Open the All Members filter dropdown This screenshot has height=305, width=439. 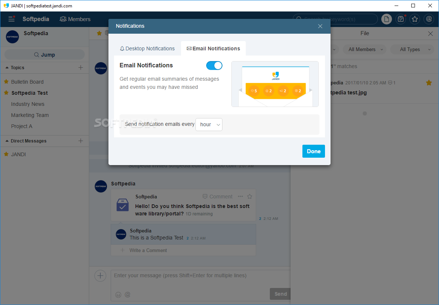tap(365, 50)
